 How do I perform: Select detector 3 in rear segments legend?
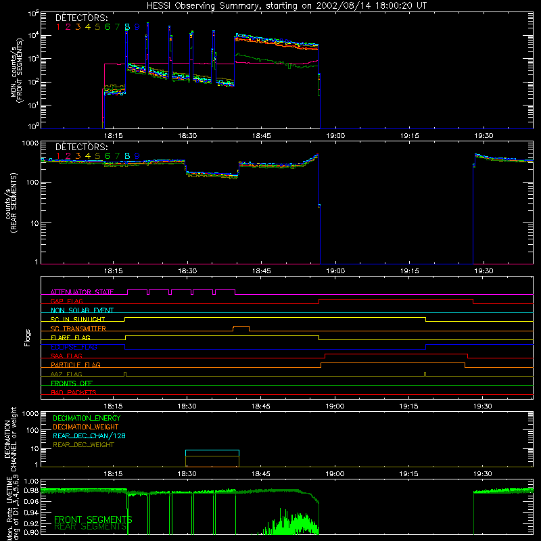78,156
